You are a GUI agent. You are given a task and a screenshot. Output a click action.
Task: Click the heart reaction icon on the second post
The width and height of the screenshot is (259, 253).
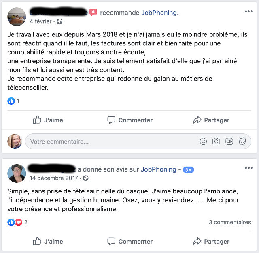18,222
